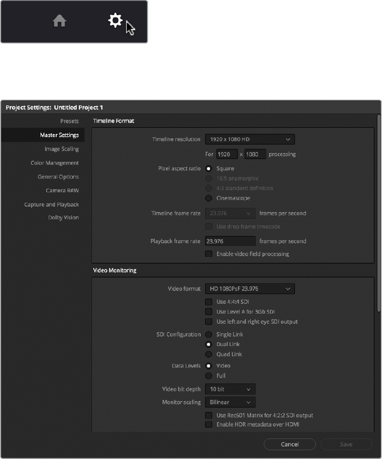Set Data Levels to Video
Image resolution: width=382 pixels, height=459 pixels.
coord(208,366)
